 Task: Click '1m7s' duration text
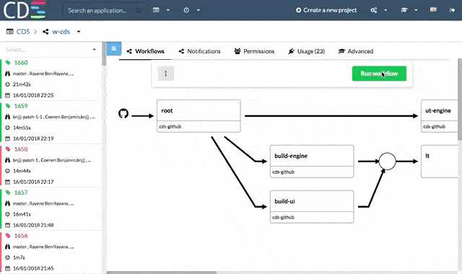(x=19, y=257)
